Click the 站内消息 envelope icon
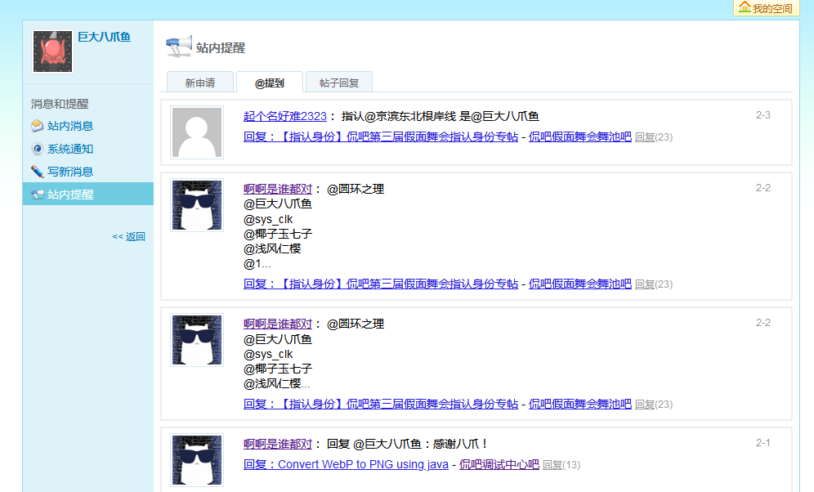814x492 pixels. pos(37,126)
